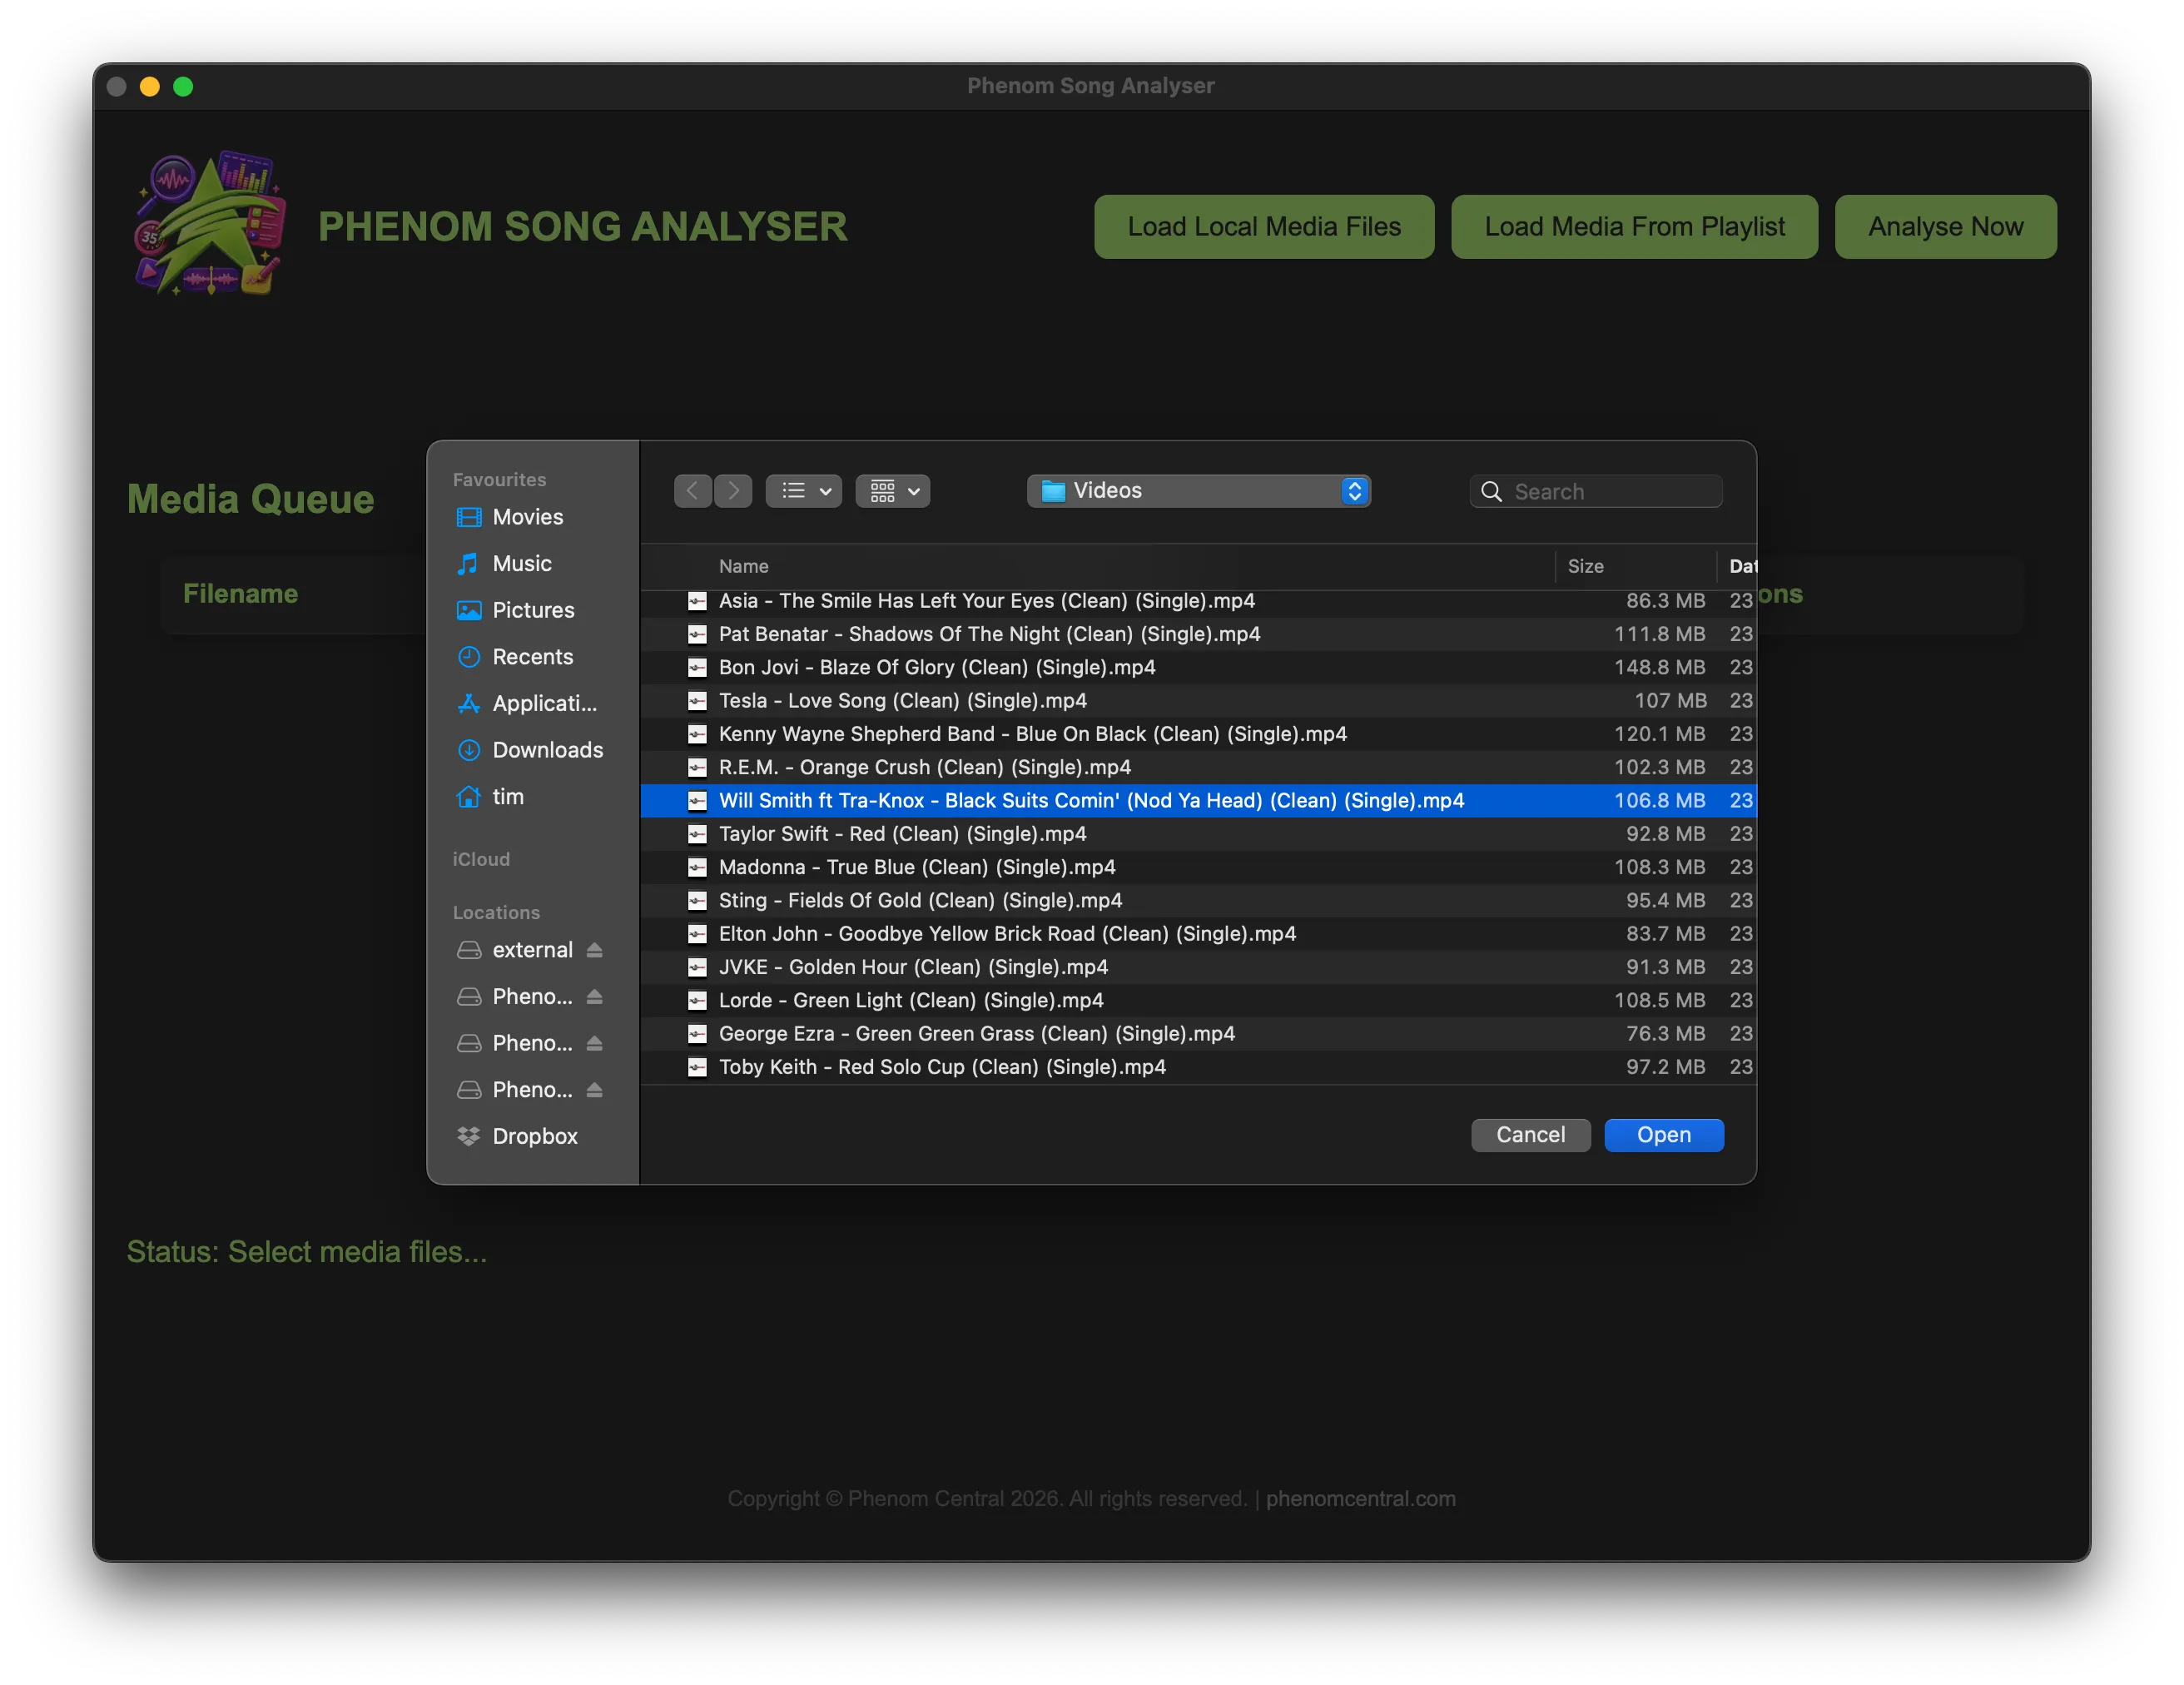Open Dropbox in the Locations sidebar
The width and height of the screenshot is (2184, 1685).
point(534,1136)
